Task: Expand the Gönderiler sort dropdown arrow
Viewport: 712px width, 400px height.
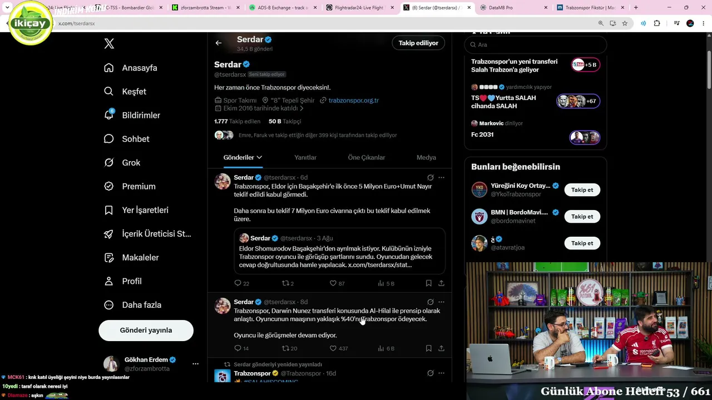Action: 259,157
